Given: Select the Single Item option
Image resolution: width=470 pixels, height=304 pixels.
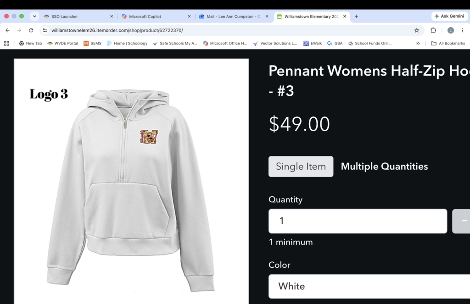Looking at the screenshot, I should coord(301,166).
